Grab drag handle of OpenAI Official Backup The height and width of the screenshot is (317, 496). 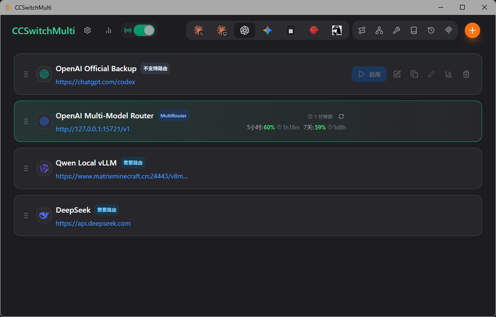coord(26,74)
